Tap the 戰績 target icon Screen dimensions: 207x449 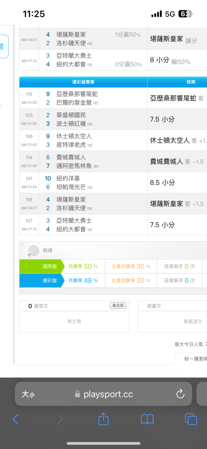pos(33,251)
